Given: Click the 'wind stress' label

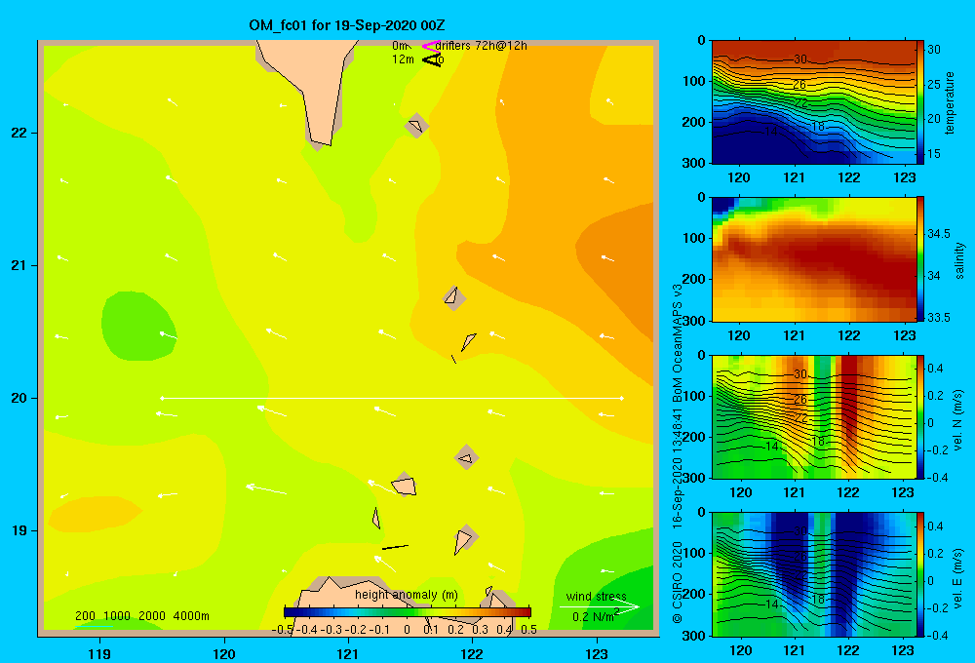Looking at the screenshot, I should (x=596, y=596).
